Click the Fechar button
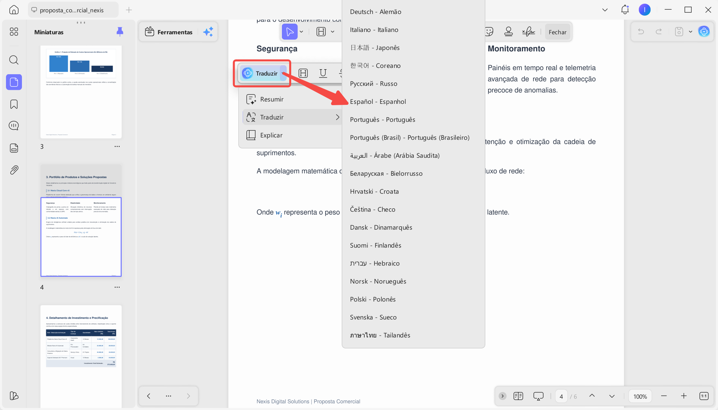 (557, 32)
